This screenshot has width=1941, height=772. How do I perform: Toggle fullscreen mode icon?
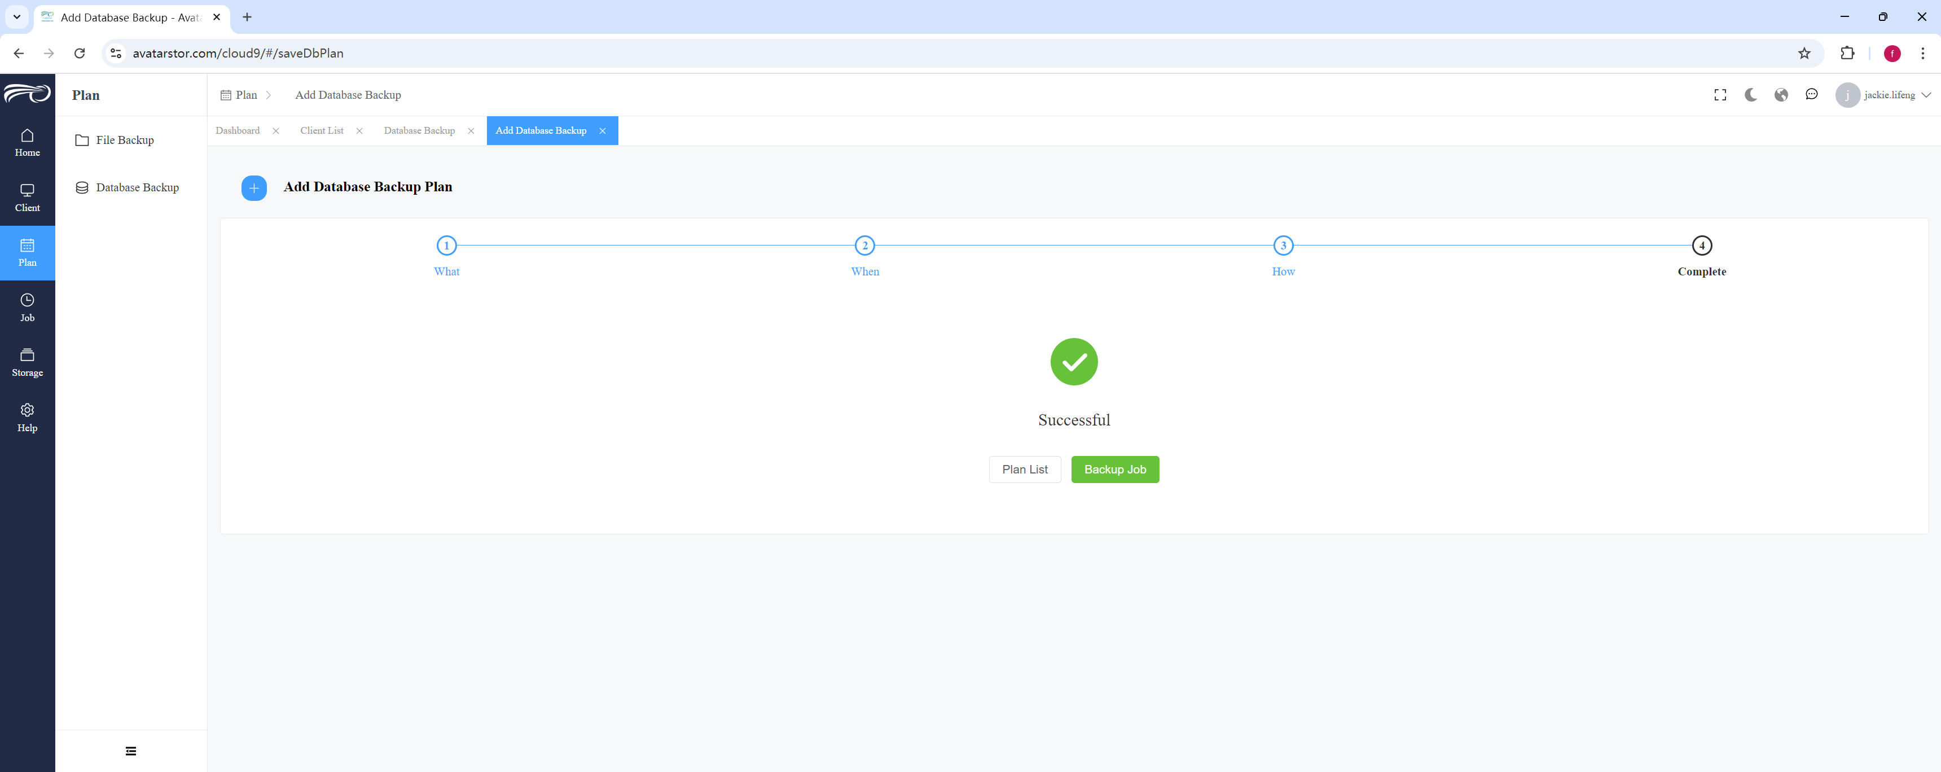[1720, 95]
